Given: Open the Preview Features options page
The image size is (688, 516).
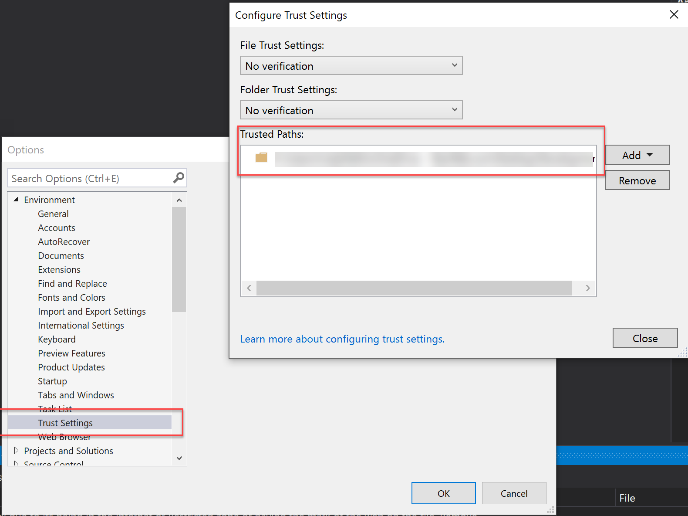Looking at the screenshot, I should point(71,353).
